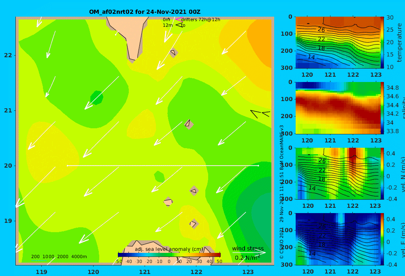Click the 30 tick on the temperature colorbar

(390, 17)
